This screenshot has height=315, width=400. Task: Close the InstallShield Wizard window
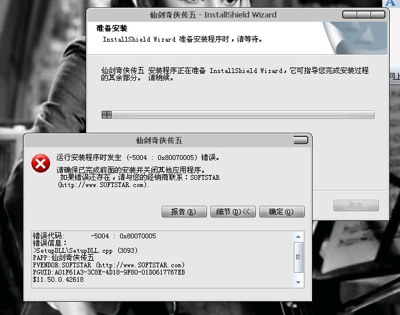(378, 14)
